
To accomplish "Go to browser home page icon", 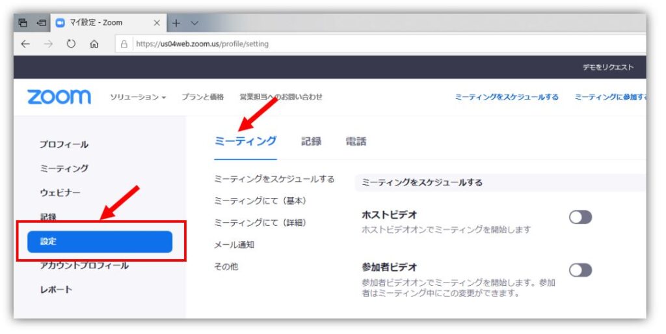I will tap(94, 44).
